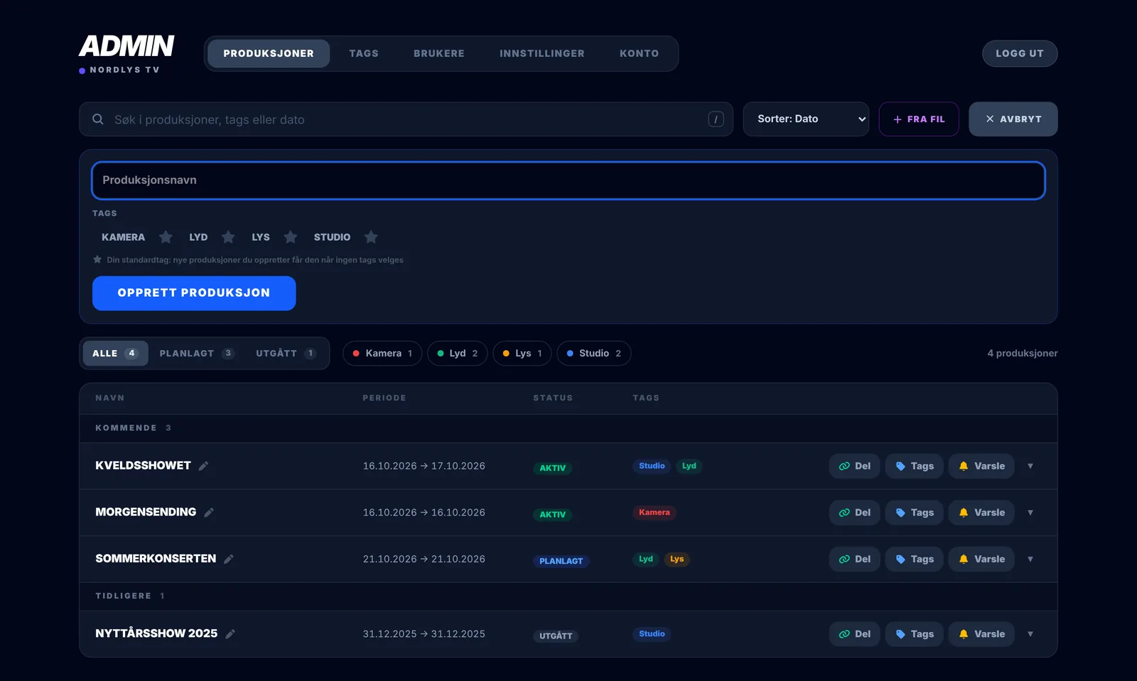
Task: Click the slash shortcut icon in search bar
Action: (716, 119)
